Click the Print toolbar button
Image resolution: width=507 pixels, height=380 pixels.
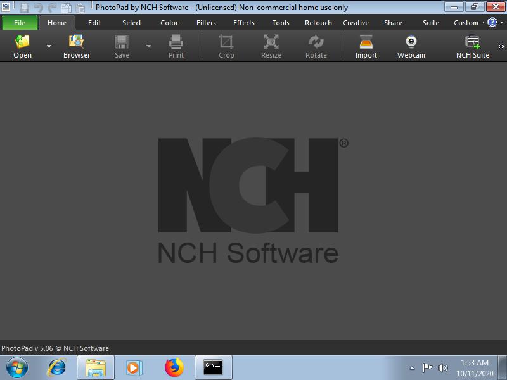tap(176, 46)
